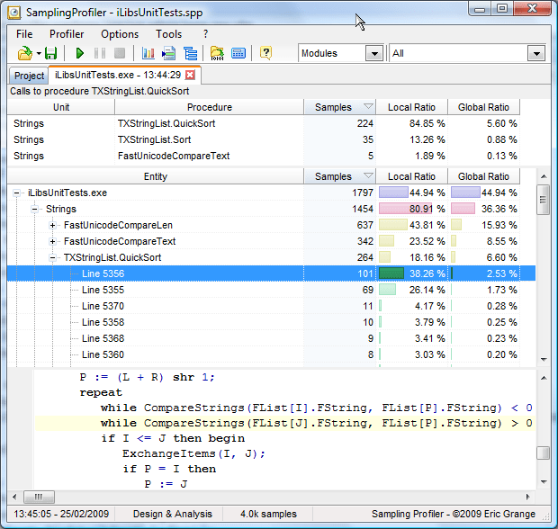Click the 80.91 % local ratio cell
Viewport: 558px width, 529px height.
pos(411,209)
